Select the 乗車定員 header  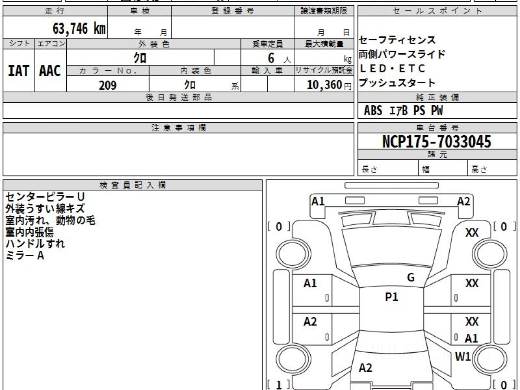click(x=267, y=44)
